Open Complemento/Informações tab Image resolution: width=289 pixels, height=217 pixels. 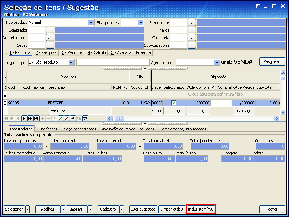183,129
